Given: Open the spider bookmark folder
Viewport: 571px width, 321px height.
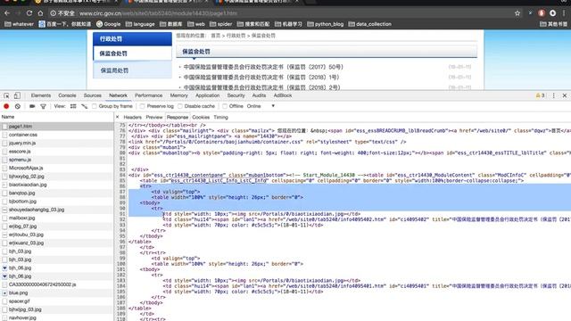Looking at the screenshot, I should click(221, 24).
